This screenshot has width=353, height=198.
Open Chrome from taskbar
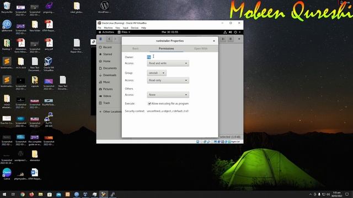click(x=22, y=194)
